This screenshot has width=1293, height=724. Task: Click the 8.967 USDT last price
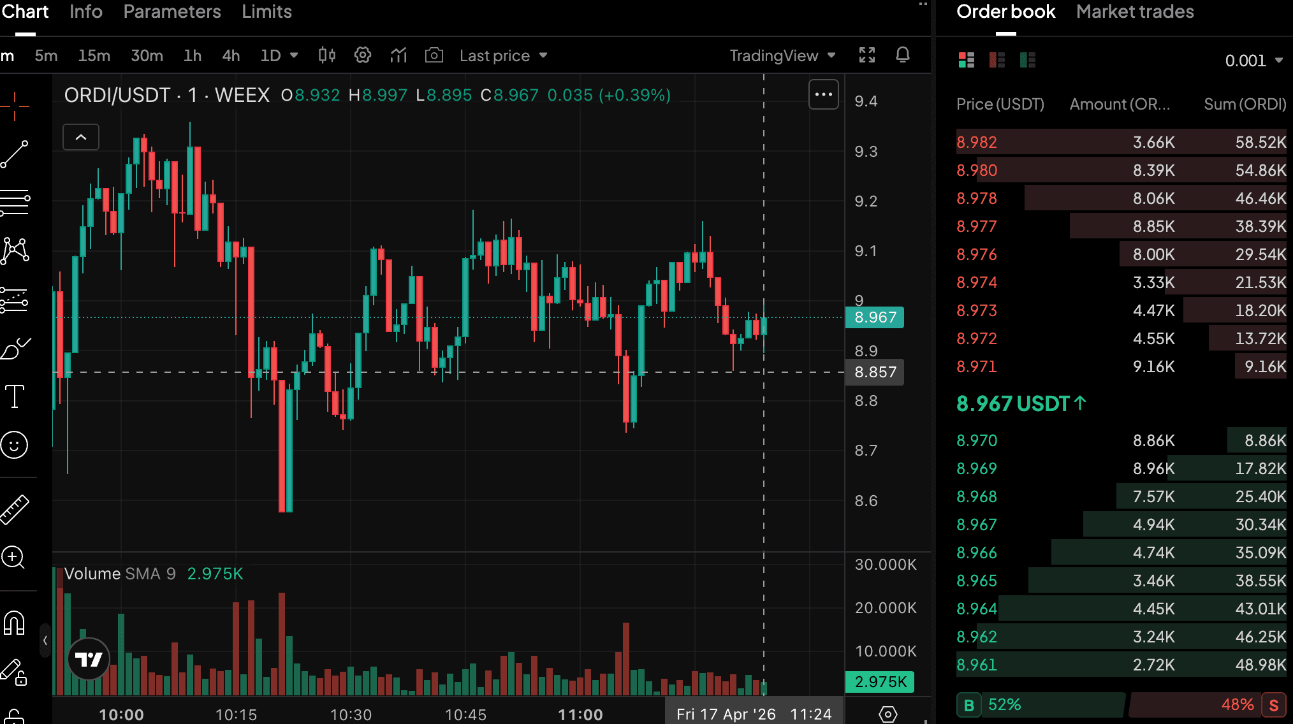pyautogui.click(x=1021, y=403)
